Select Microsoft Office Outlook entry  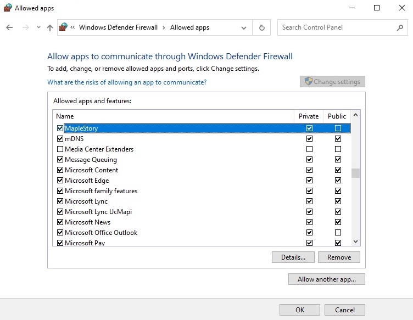101,233
